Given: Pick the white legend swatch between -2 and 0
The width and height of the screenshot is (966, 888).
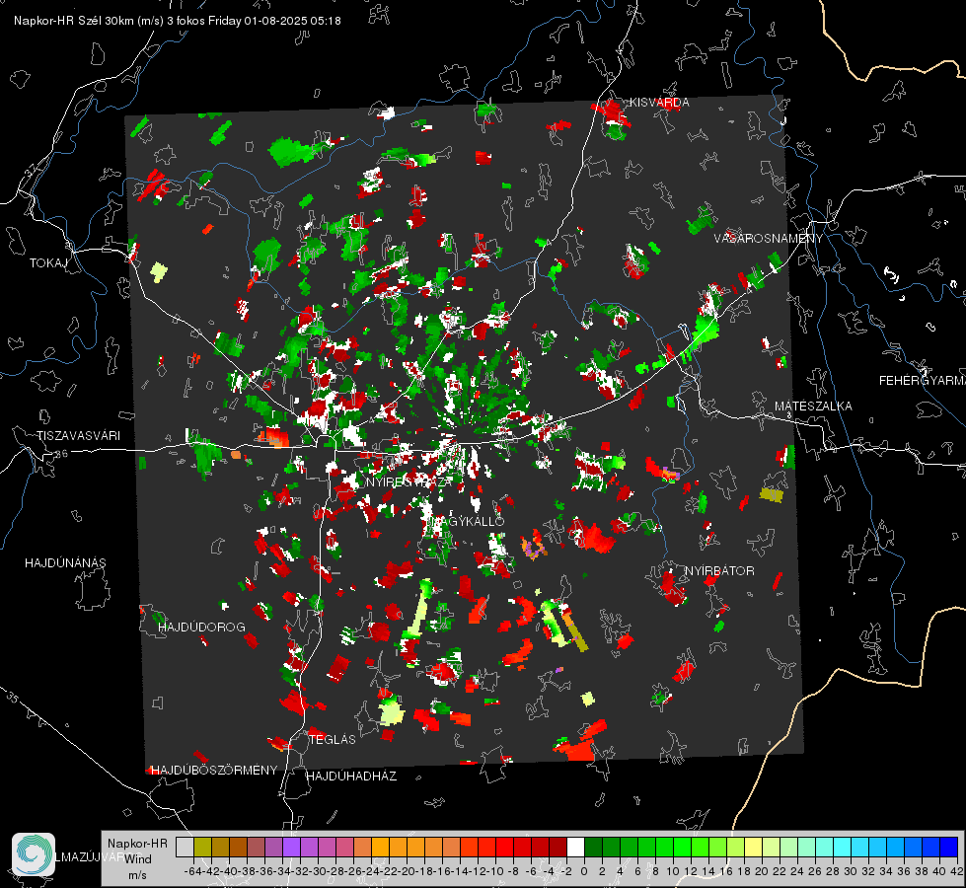Looking at the screenshot, I should pos(575,847).
